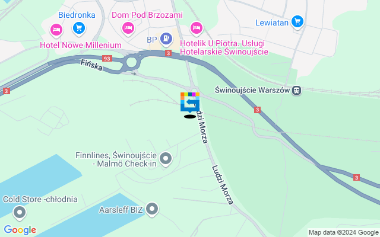380x237 pixels.
Task: Click the Cold Store -chłodnia pin
Action: tap(20, 213)
